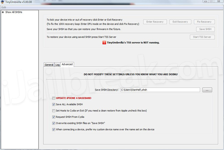Toggle Overwrite existing SHSH files checkbox
The image size is (224, 150).
54,123
